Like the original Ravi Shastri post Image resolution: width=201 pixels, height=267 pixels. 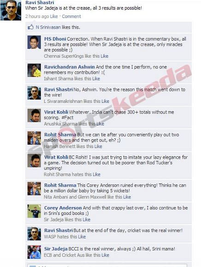tap(54, 16)
